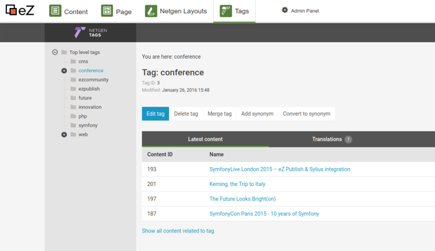Screen dimensions: 435x251
Task: Open the Content menu
Action: (x=68, y=11)
